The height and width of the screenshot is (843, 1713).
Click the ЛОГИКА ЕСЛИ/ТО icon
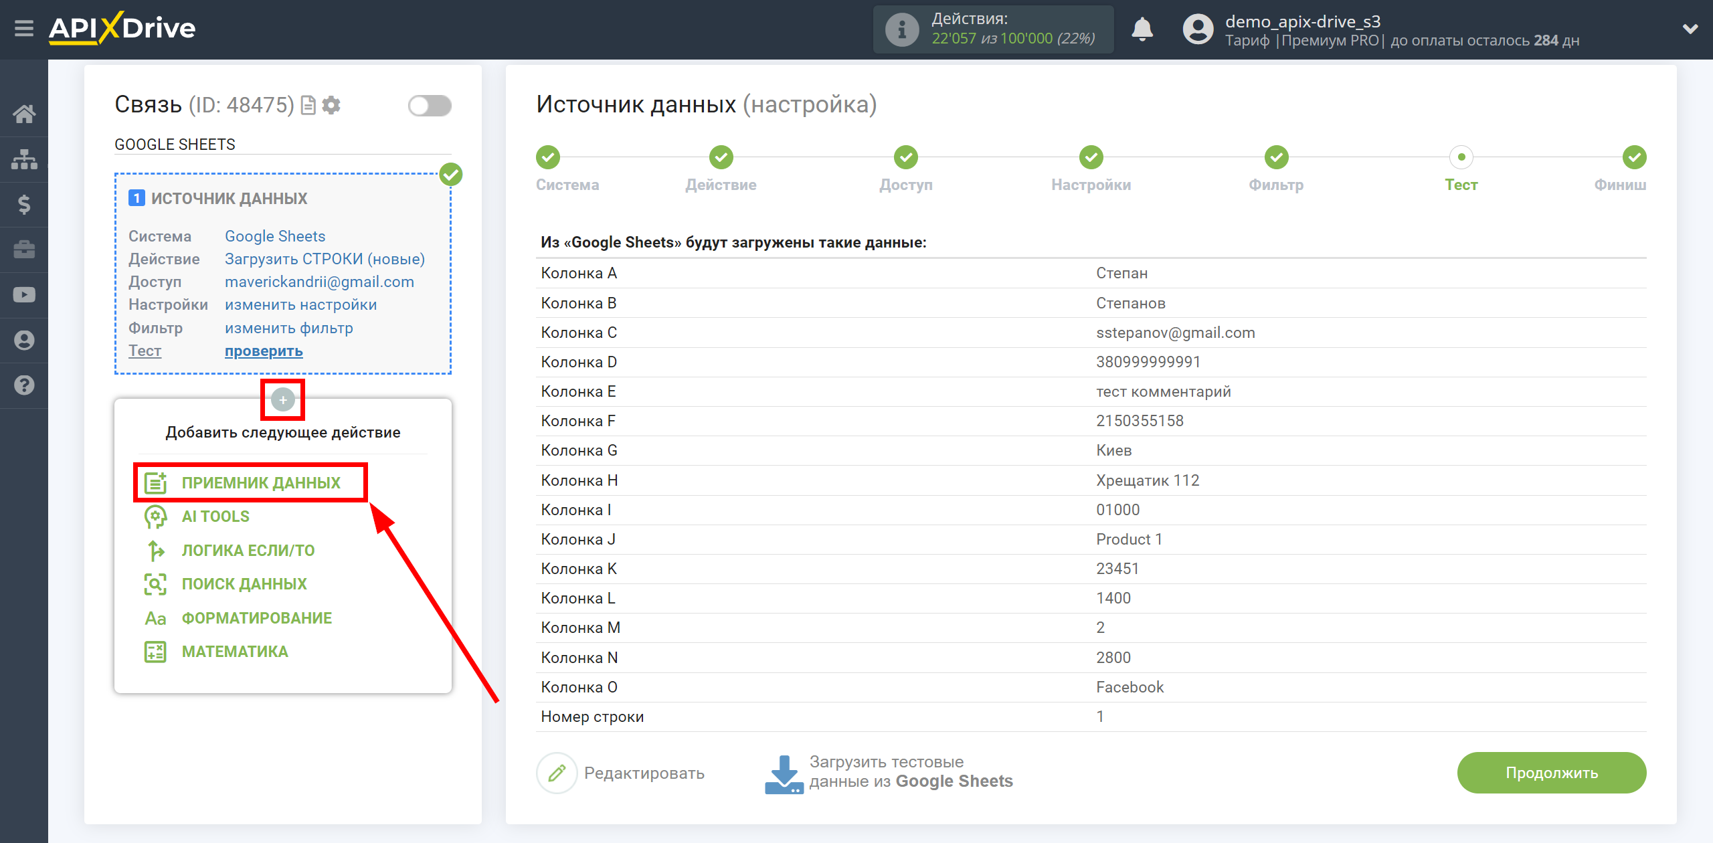point(153,549)
